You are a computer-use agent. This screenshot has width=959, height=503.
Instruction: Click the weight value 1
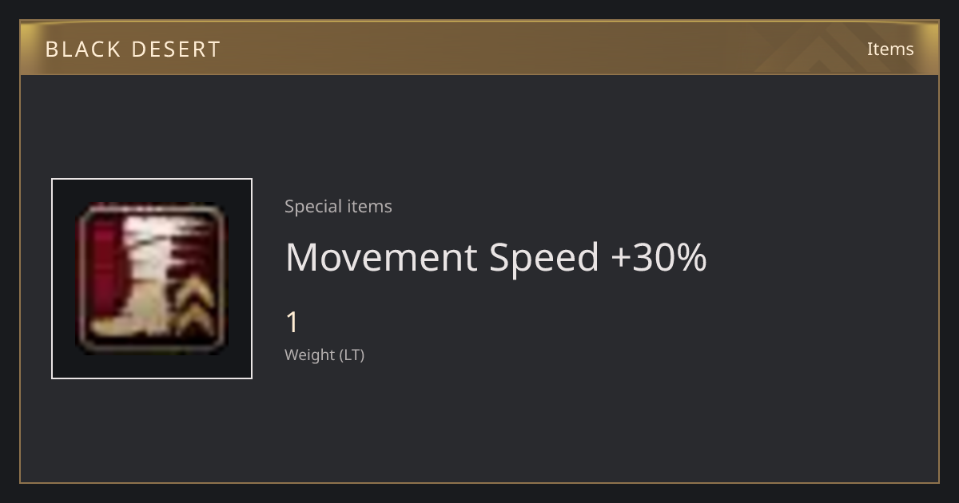coord(292,323)
